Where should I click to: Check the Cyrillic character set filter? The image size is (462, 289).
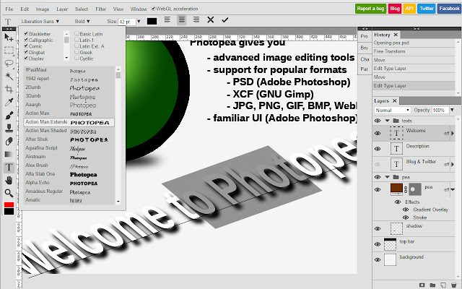(x=77, y=59)
